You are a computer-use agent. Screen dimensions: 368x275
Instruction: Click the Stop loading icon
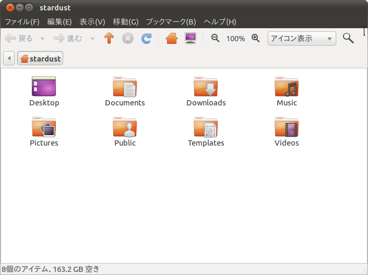tap(128, 38)
